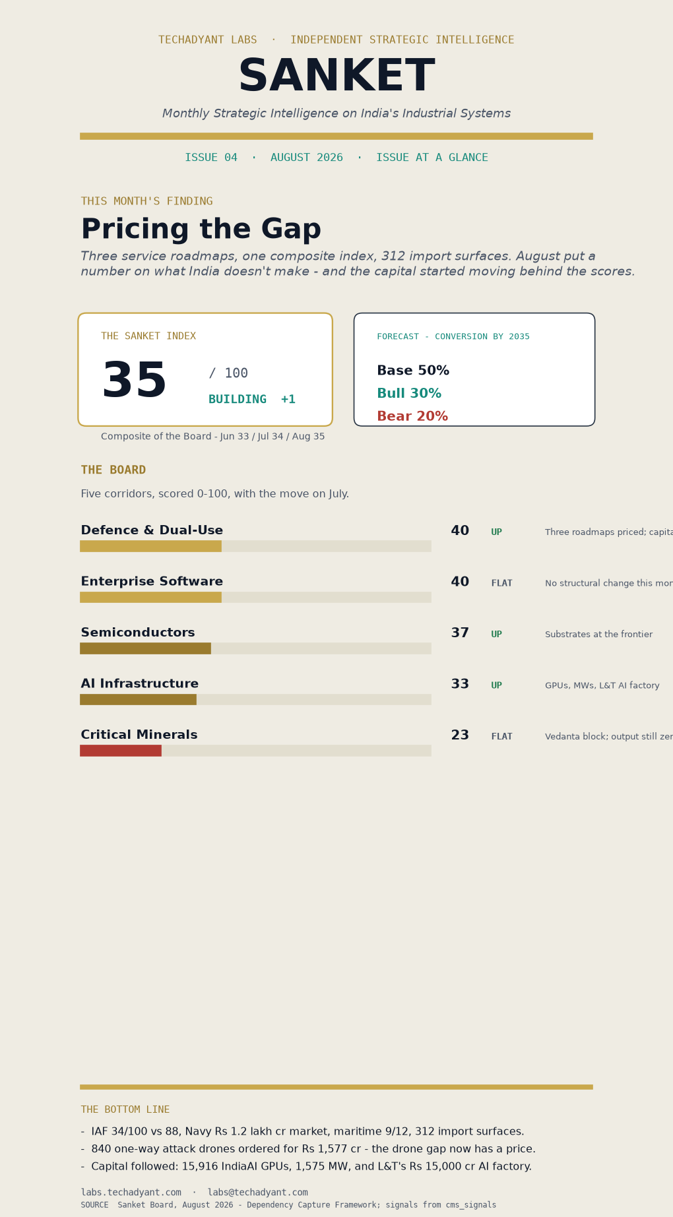Screen dimensions: 673x1217
Task: Click the Sanket Index score 35
Action: point(134,381)
